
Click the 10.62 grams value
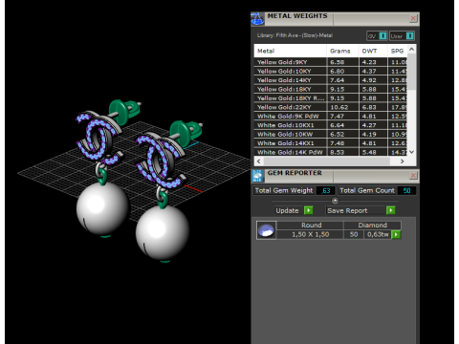point(339,107)
